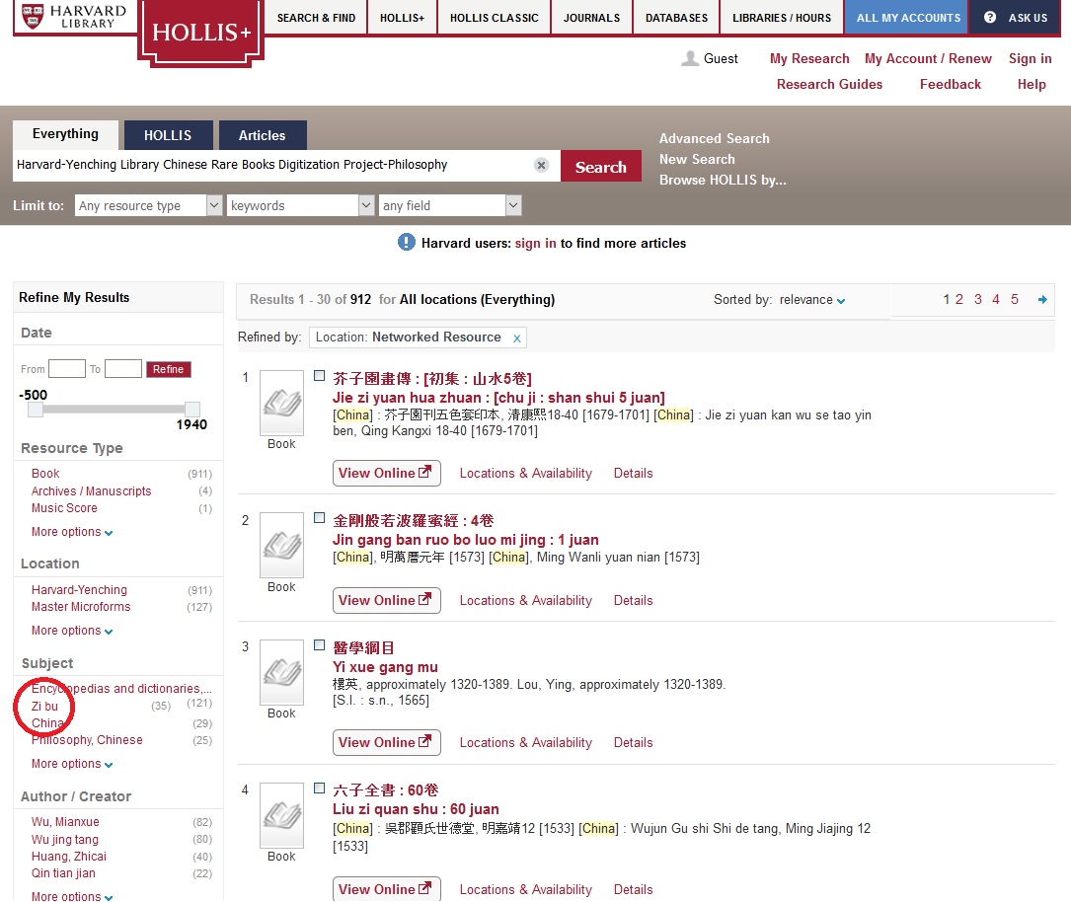1071x902 pixels.
Task: Select checkbox for Jie zi yuan hua zhuan
Action: click(x=319, y=376)
